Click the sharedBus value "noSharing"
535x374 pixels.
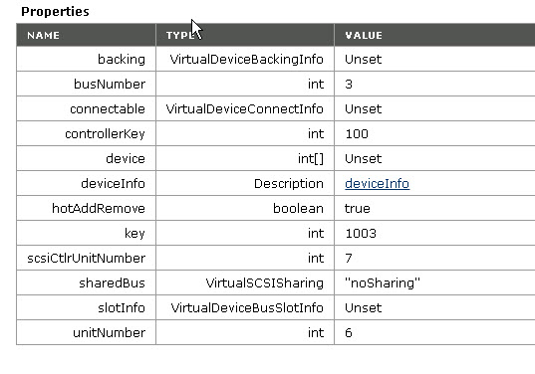[x=383, y=283]
